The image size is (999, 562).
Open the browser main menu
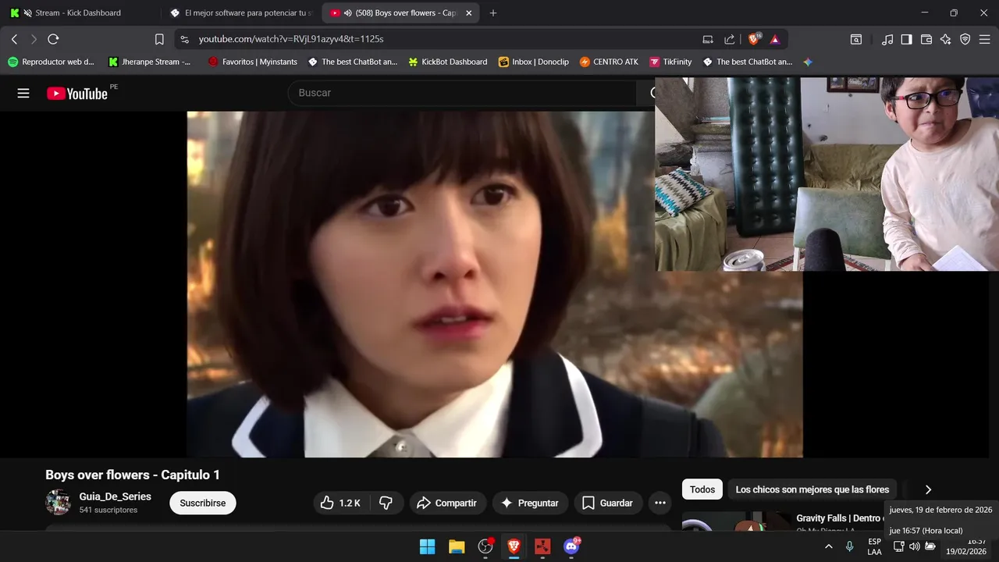click(x=985, y=39)
